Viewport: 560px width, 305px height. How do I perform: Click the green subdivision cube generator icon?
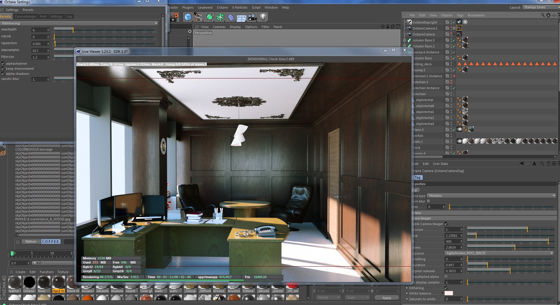[x=210, y=17]
